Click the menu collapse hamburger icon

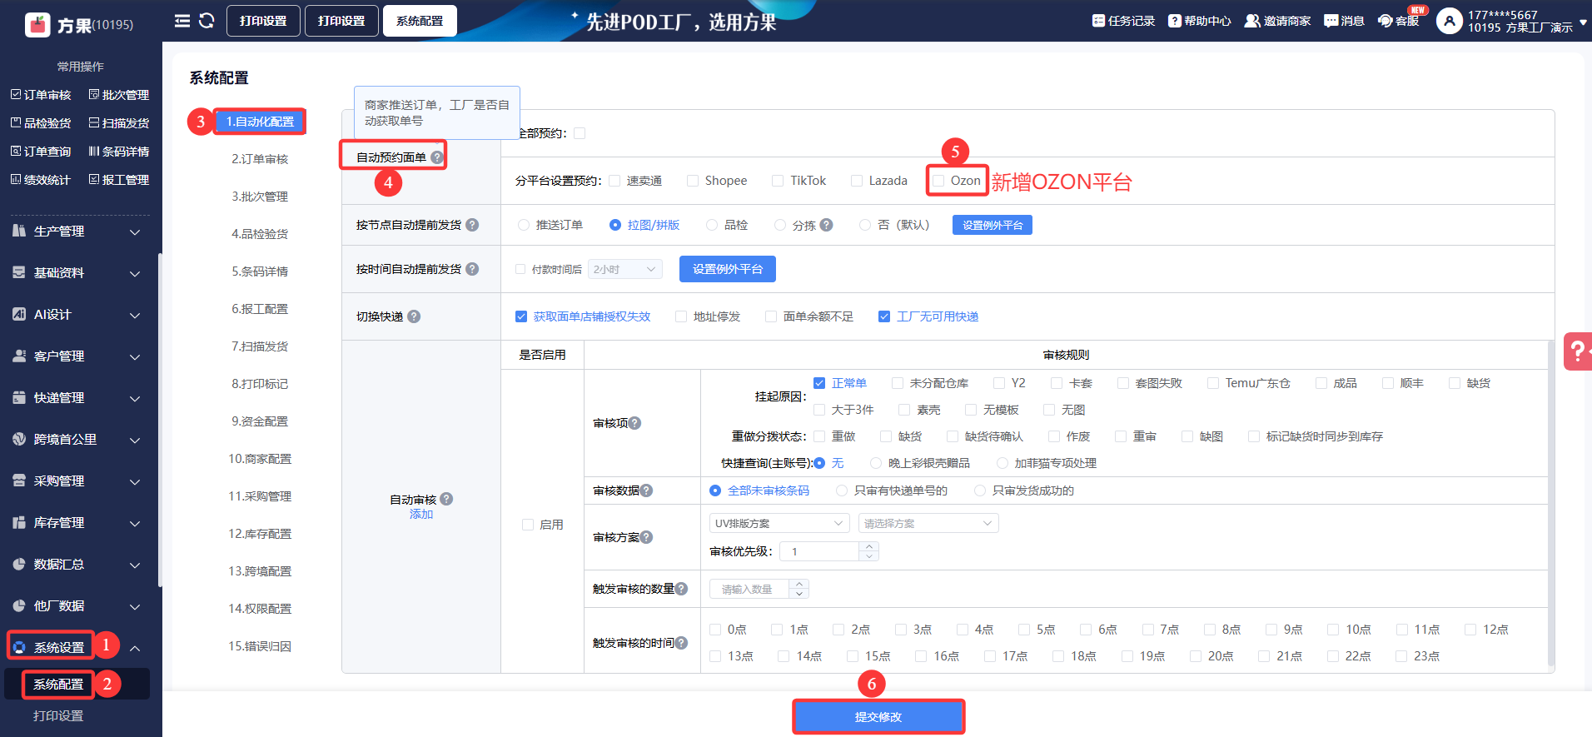point(182,21)
